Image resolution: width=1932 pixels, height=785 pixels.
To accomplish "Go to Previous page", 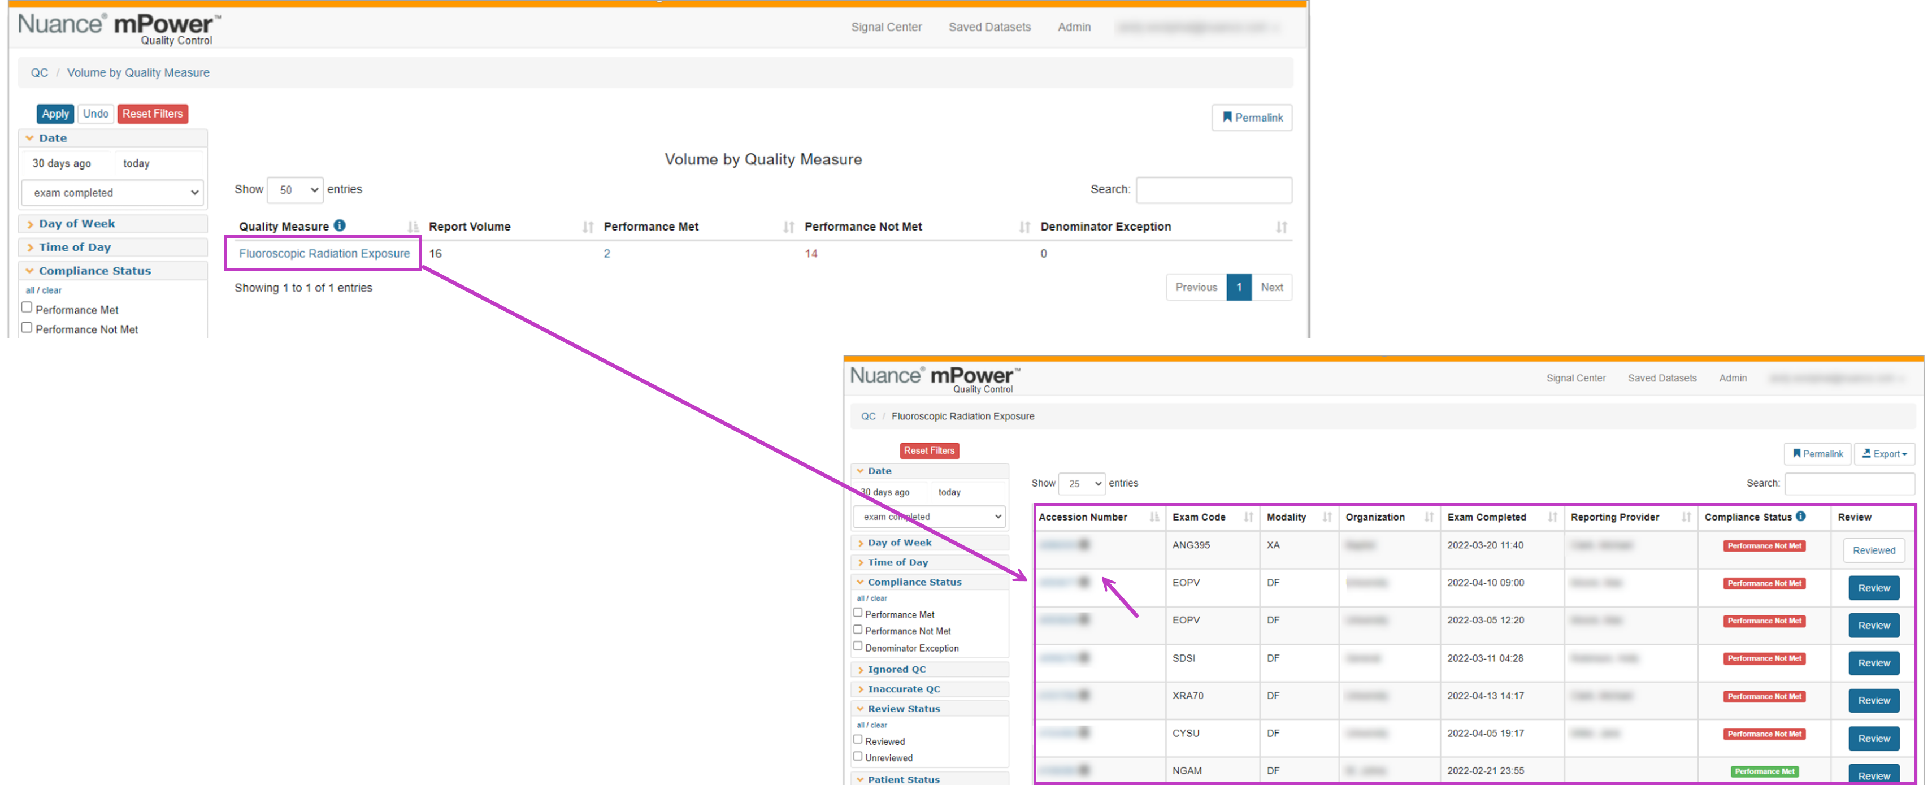I will 1196,287.
